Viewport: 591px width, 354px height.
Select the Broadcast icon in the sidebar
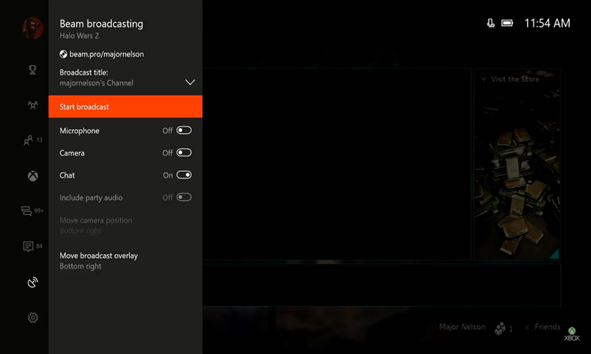(x=32, y=282)
